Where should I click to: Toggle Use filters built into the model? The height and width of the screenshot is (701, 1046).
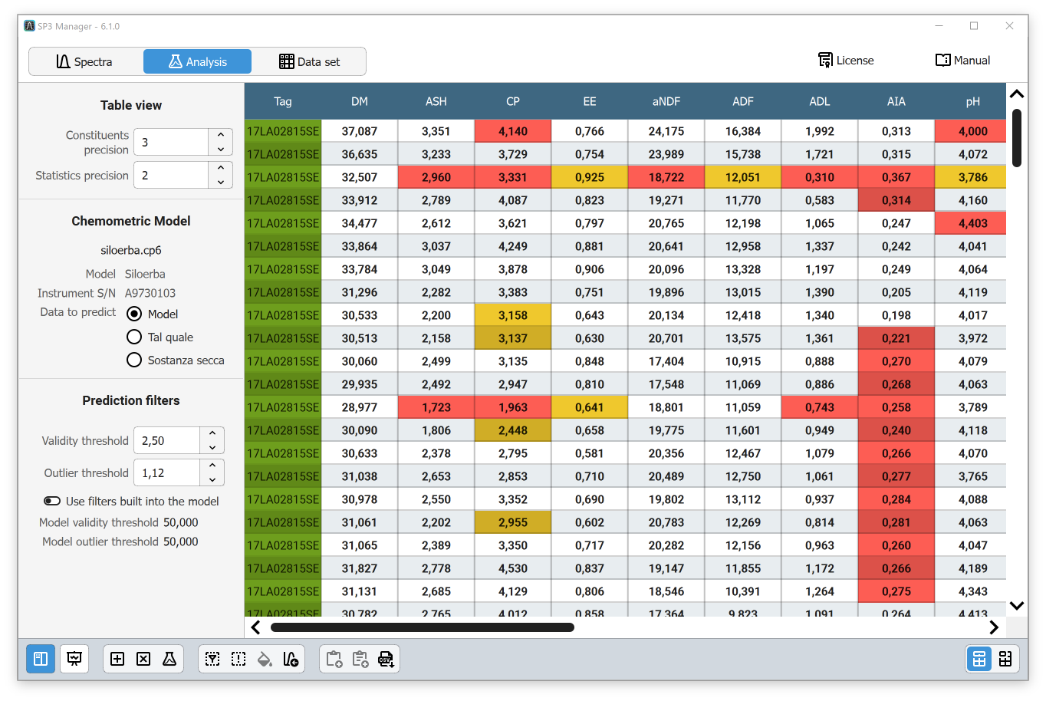pos(52,501)
